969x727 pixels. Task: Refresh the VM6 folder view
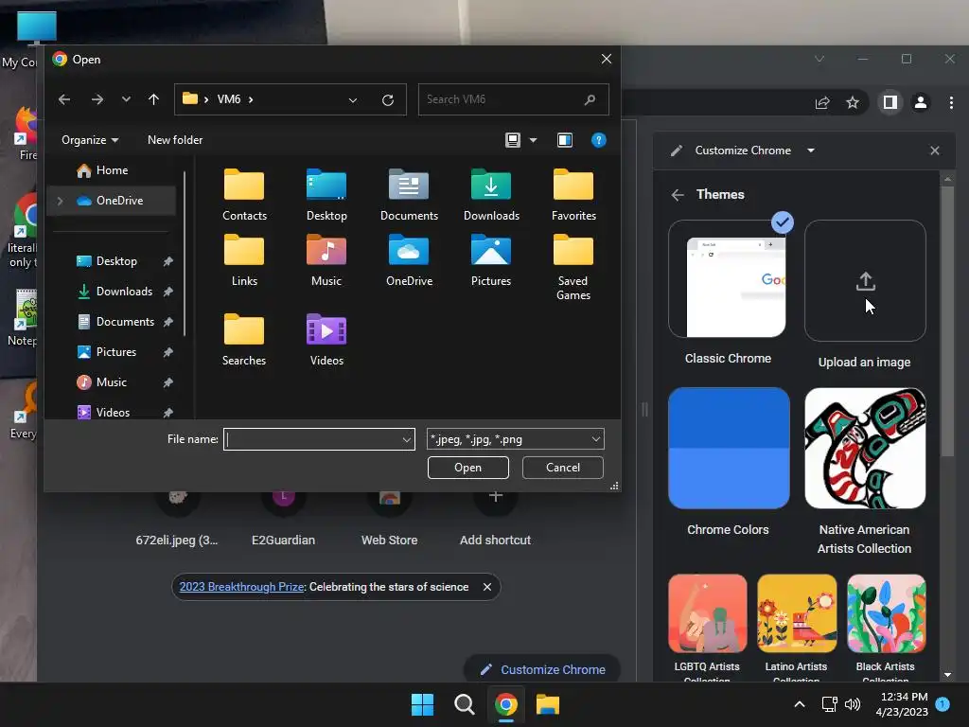point(388,100)
